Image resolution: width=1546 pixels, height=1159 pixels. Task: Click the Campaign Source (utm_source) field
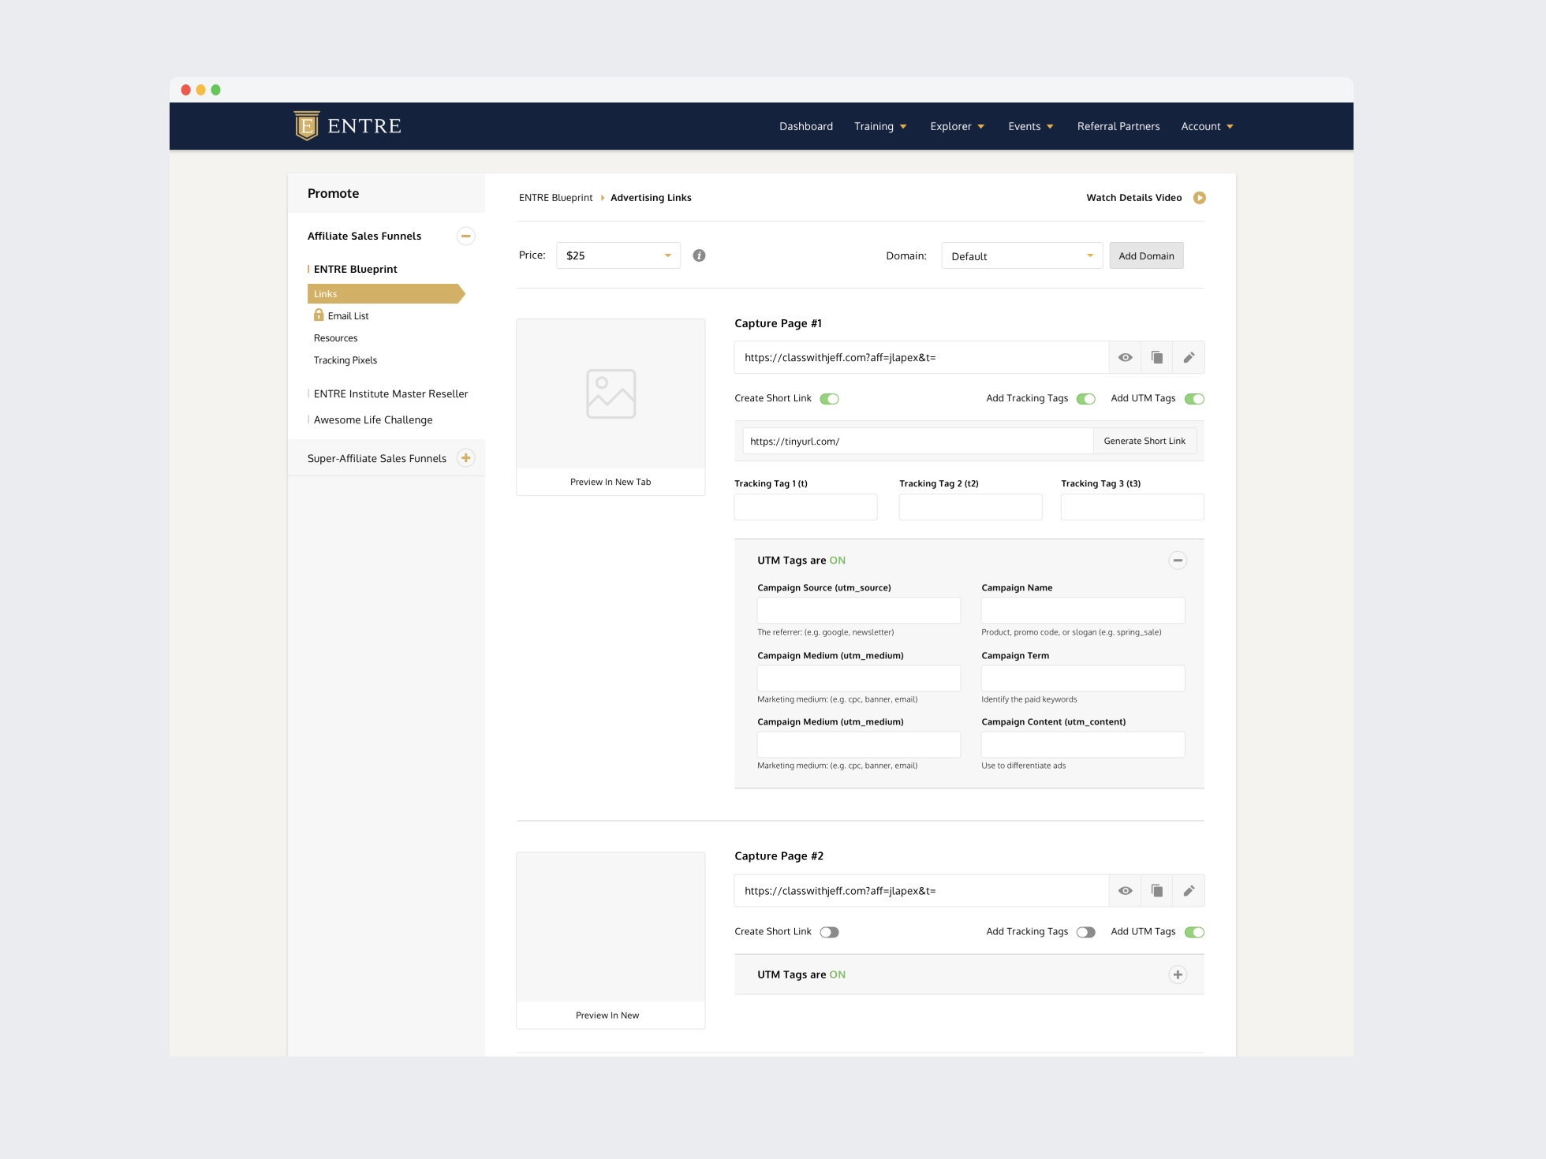(x=859, y=610)
